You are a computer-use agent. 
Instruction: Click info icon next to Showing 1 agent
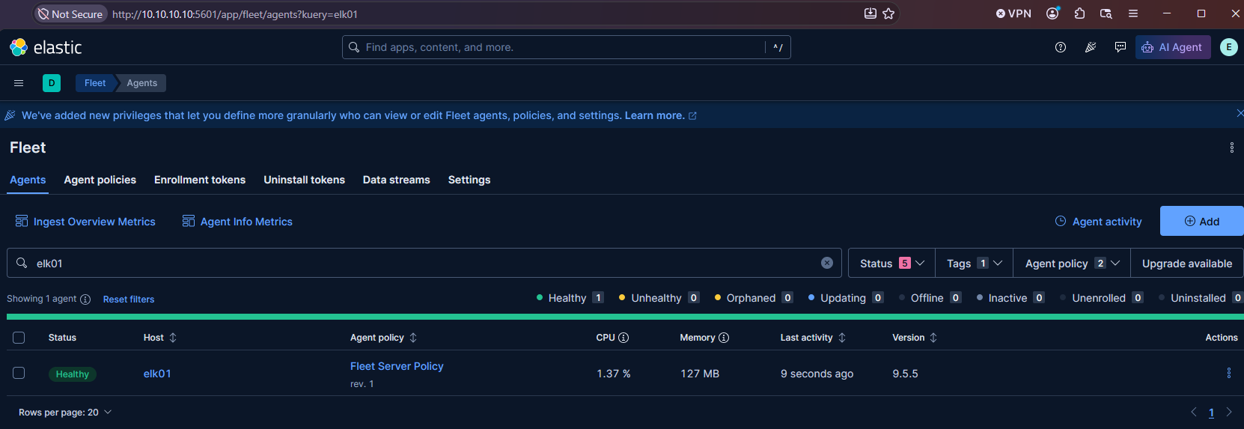85,299
